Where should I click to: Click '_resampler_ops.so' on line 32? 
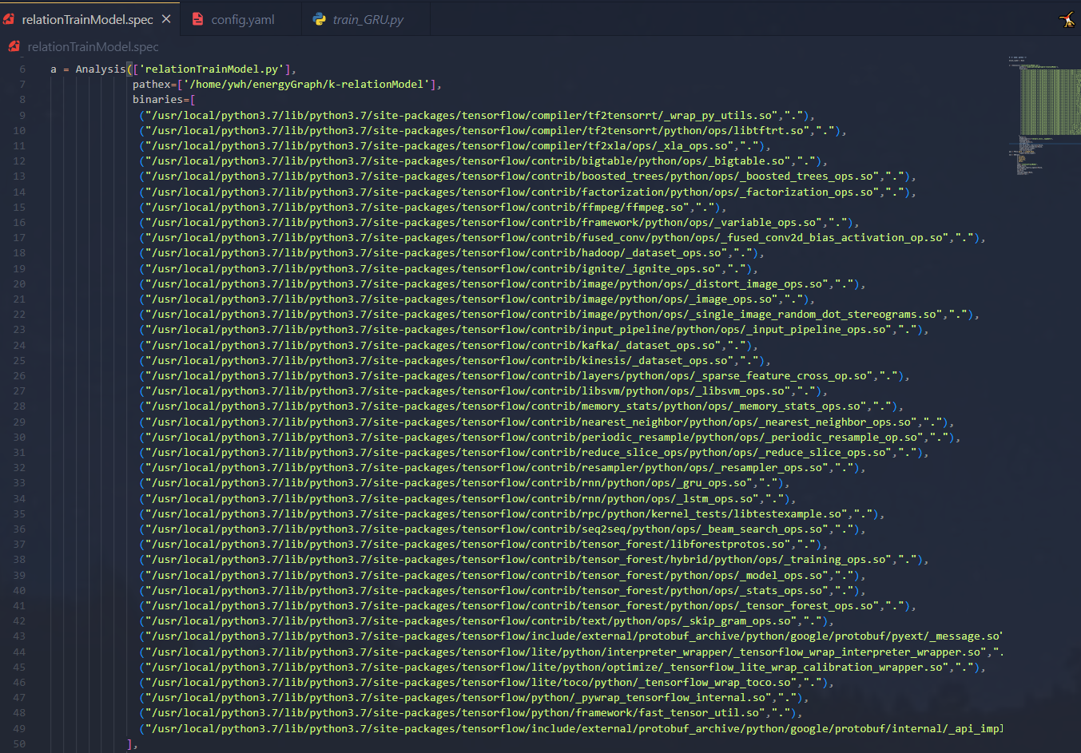point(769,468)
